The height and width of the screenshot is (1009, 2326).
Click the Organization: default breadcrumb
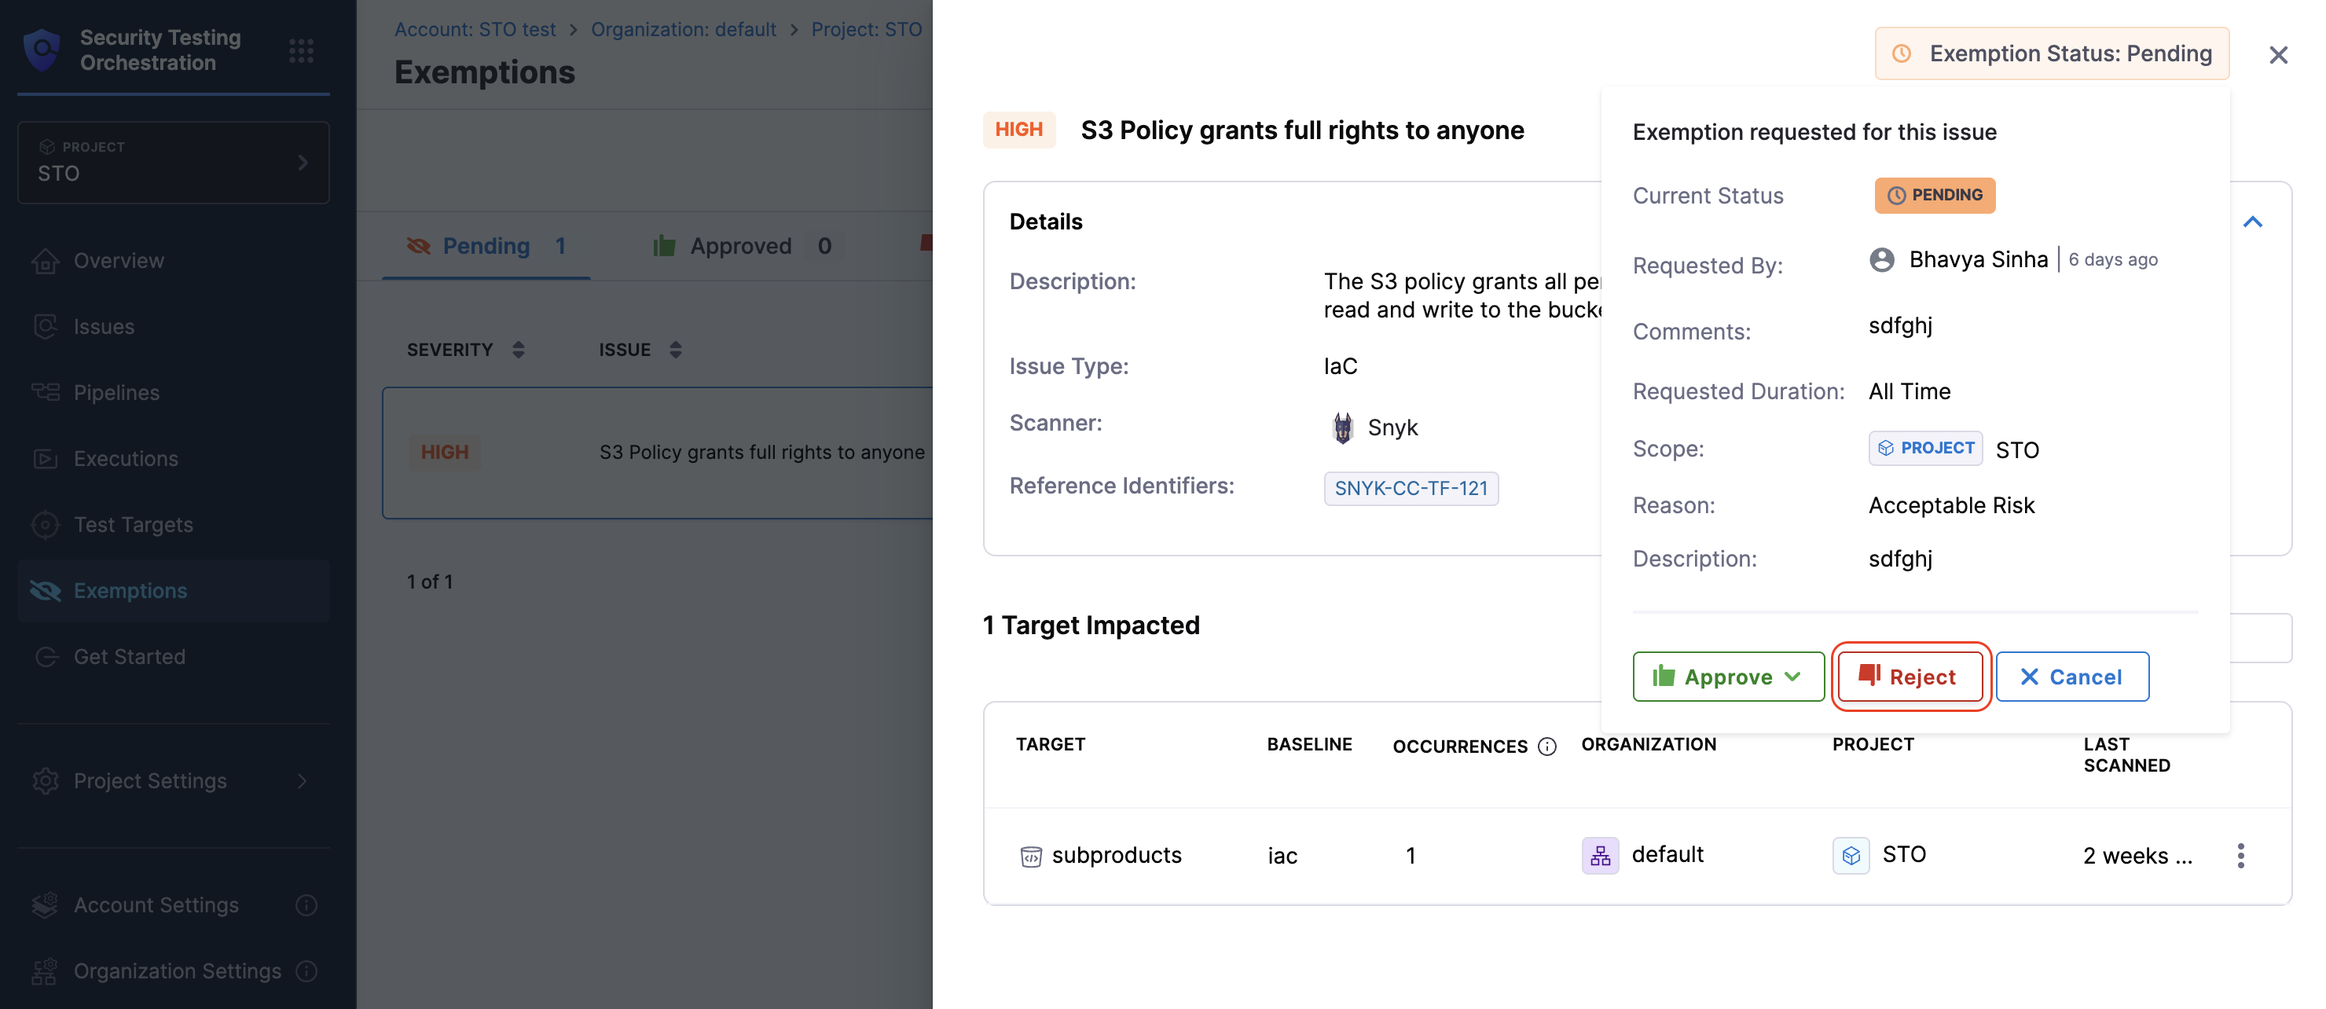[683, 29]
